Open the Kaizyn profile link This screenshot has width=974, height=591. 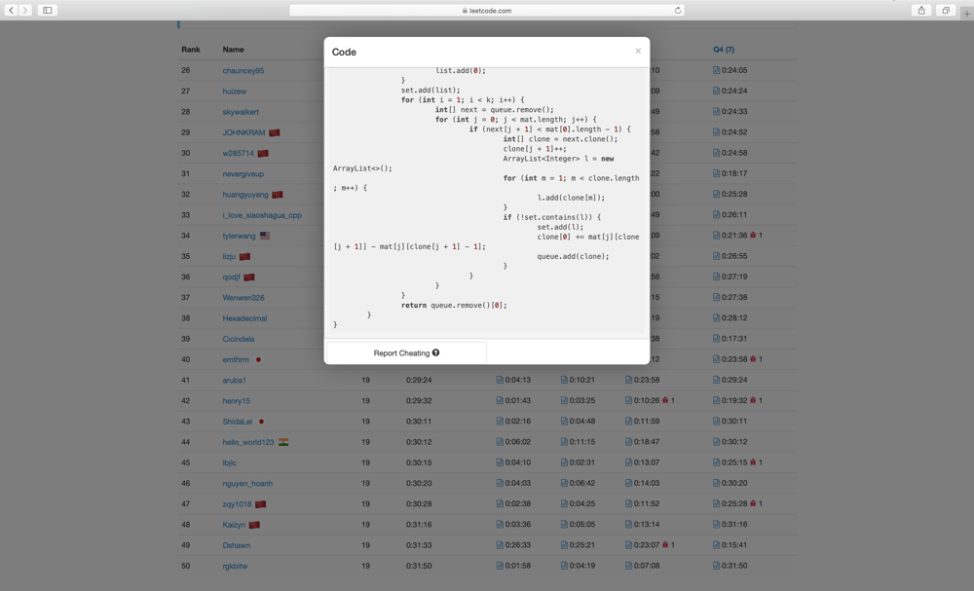coord(234,525)
